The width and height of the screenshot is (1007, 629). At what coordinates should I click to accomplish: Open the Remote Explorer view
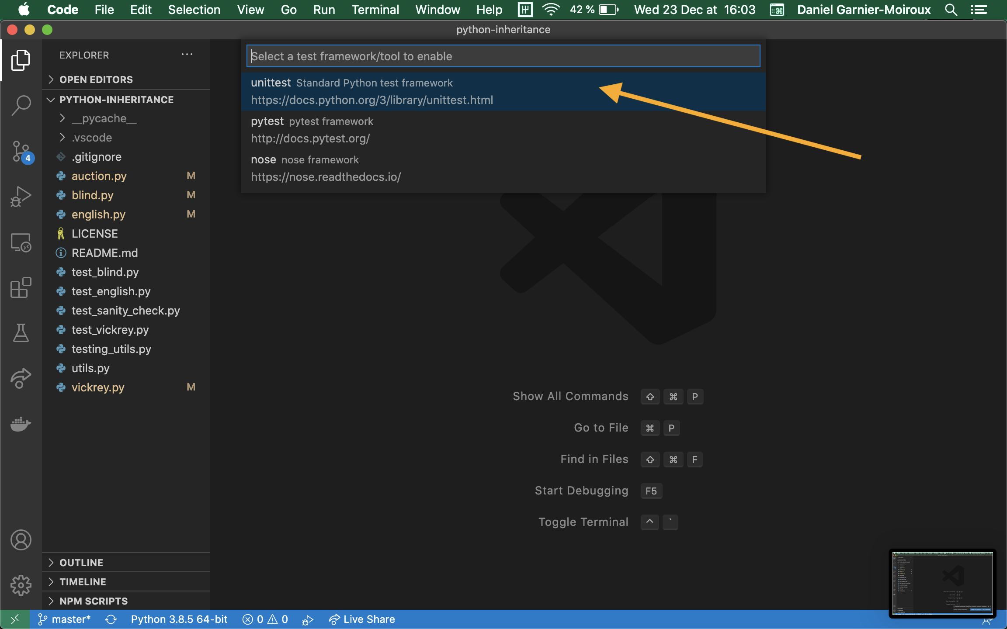21,242
